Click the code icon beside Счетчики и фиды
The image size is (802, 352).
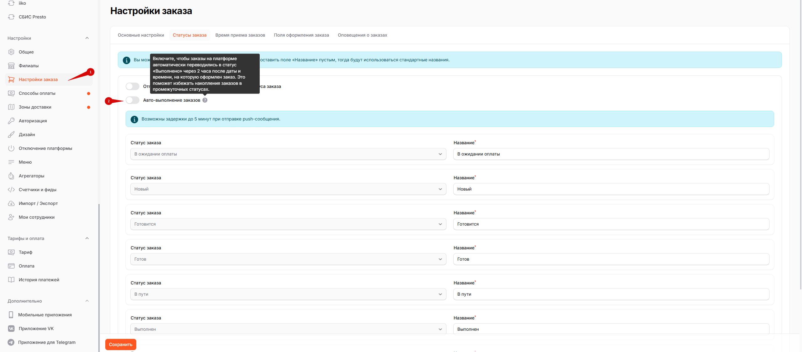click(11, 190)
